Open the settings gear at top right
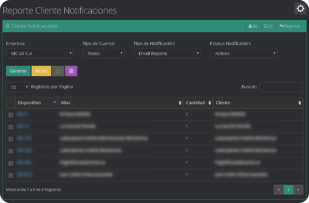The height and width of the screenshot is (203, 309). (x=300, y=8)
